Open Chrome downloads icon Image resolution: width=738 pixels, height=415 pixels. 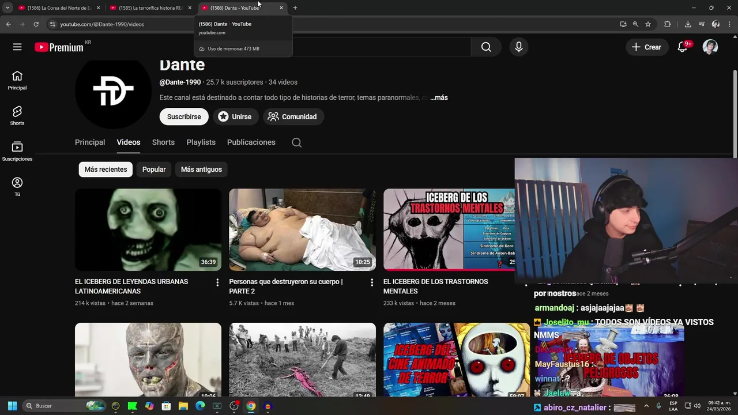pos(688,24)
